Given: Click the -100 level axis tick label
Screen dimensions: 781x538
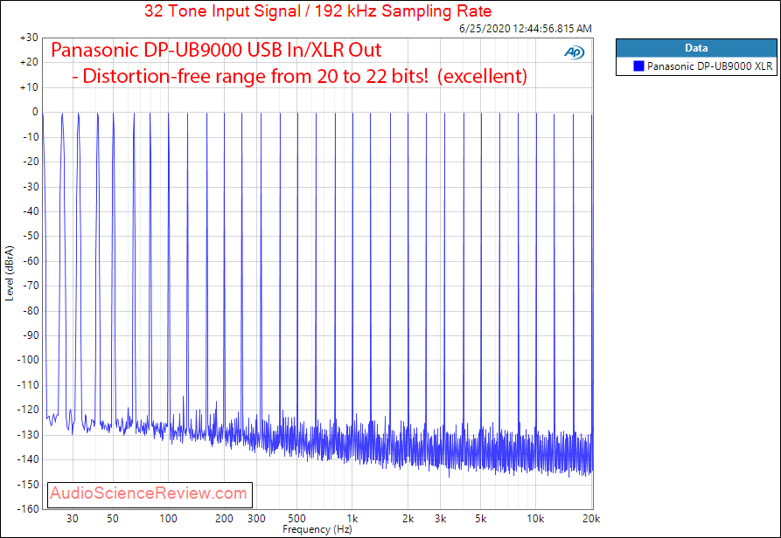Looking at the screenshot, I should tap(28, 360).
